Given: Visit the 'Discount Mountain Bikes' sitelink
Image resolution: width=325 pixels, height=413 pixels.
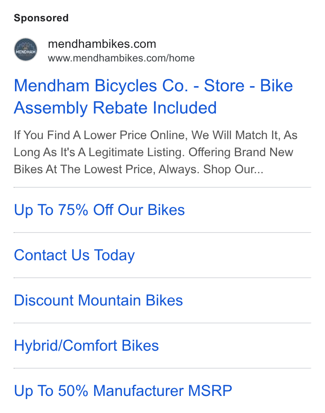Looking at the screenshot, I should (x=98, y=300).
